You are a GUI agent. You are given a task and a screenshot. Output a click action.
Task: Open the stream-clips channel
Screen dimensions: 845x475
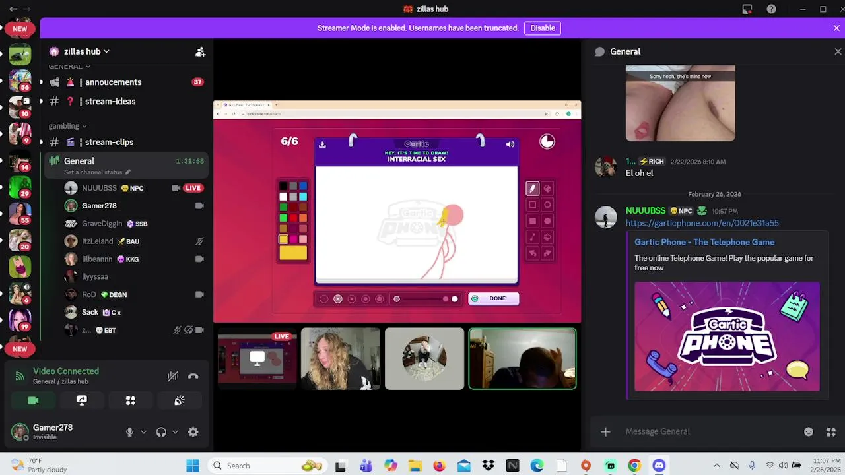tap(127, 142)
